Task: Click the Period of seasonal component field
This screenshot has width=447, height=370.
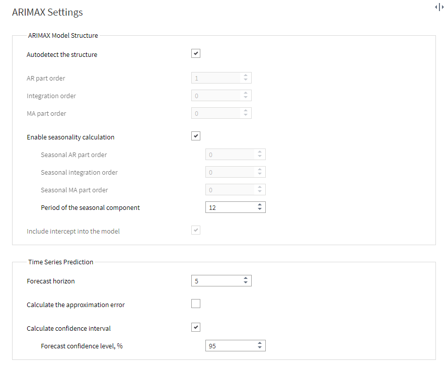Action: coord(235,207)
